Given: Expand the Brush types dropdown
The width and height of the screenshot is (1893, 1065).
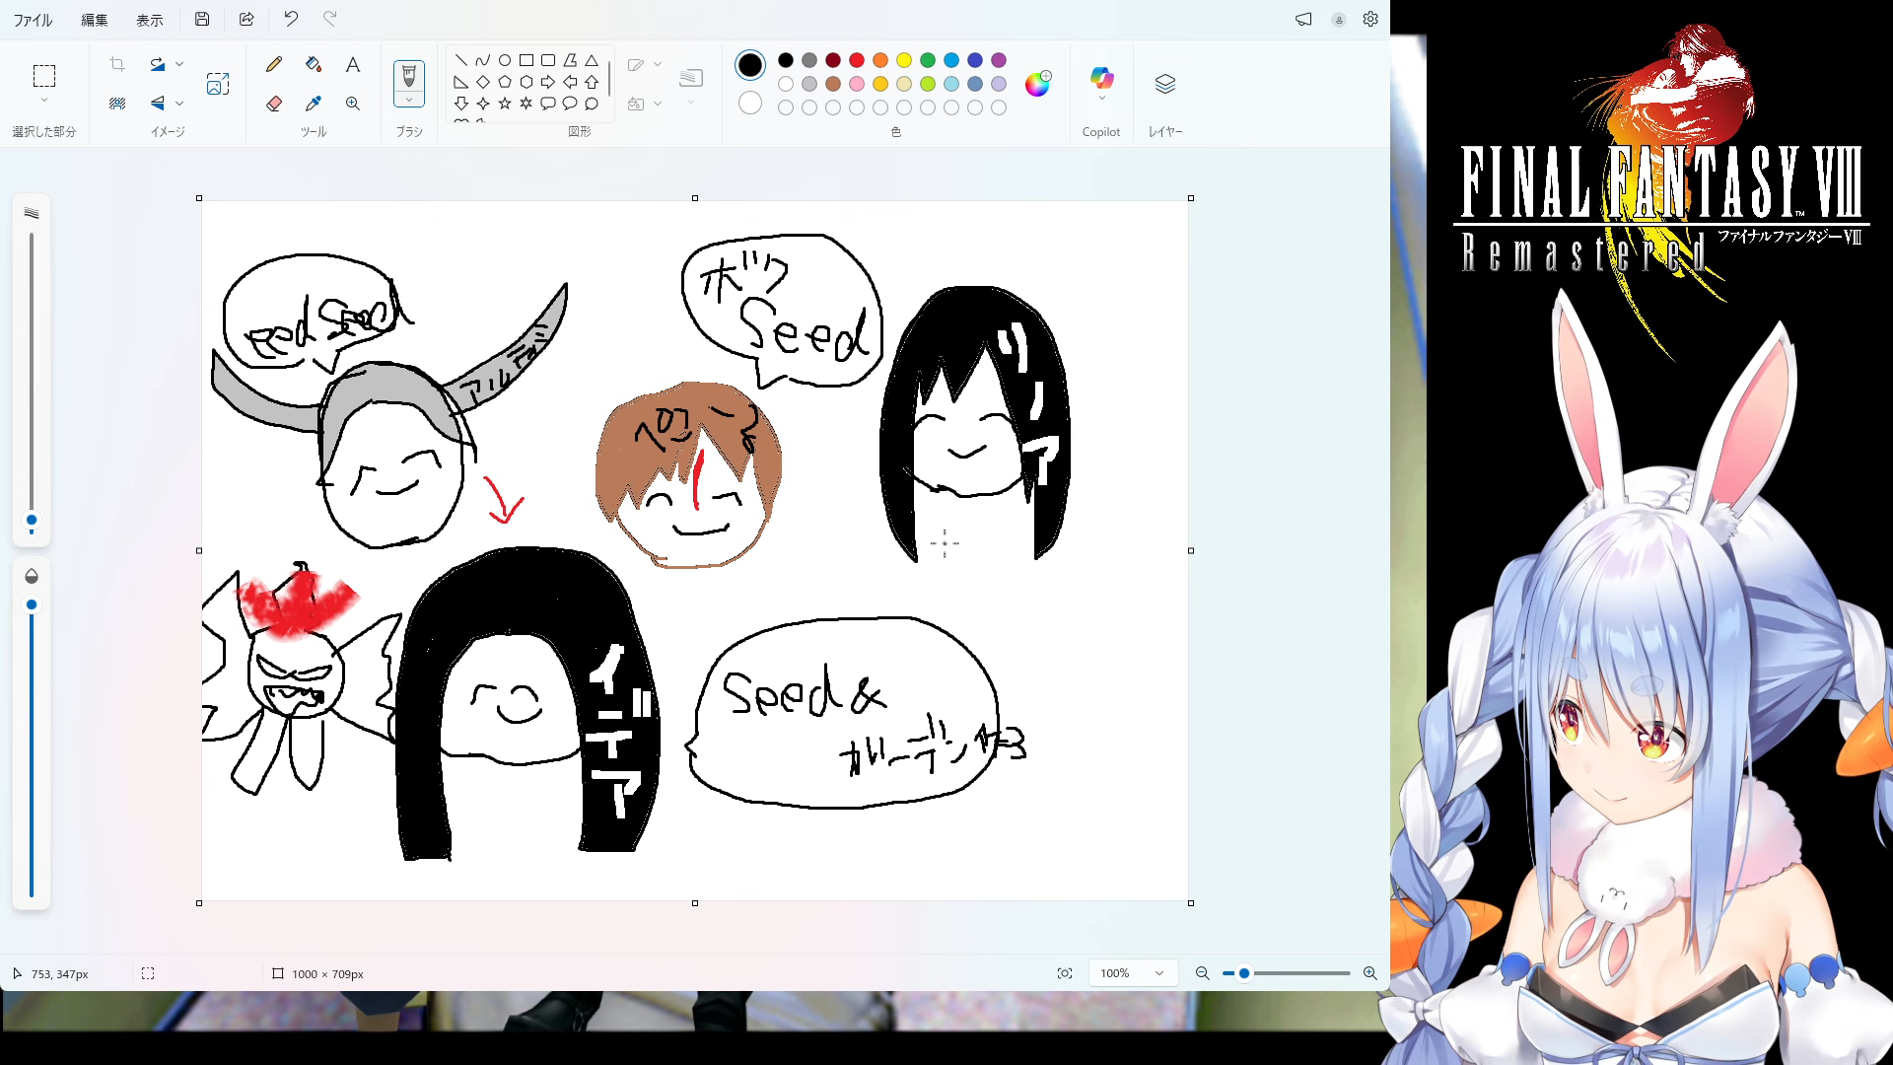Looking at the screenshot, I should (x=409, y=100).
